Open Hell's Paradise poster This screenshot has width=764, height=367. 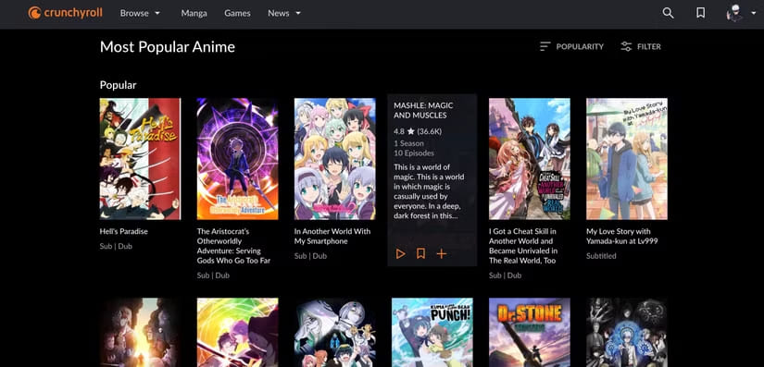coord(141,159)
